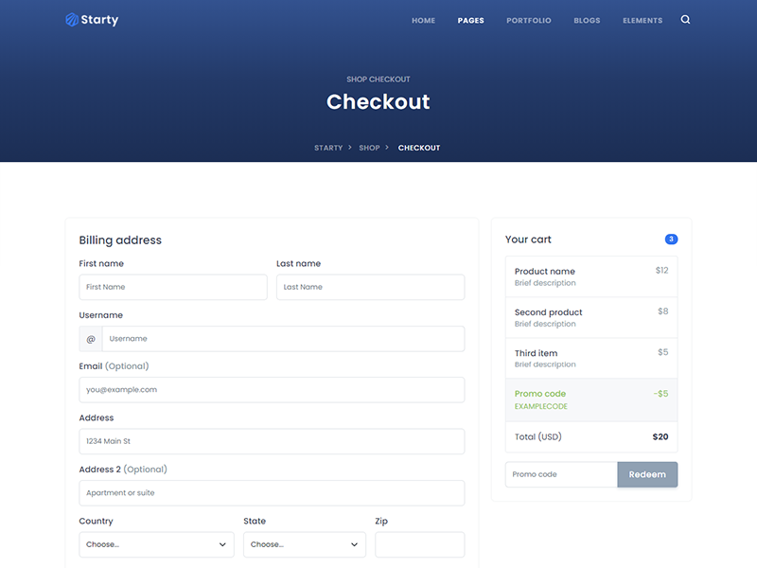Screen dimensions: 757x568
Task: Focus the Zip code field
Action: point(419,544)
